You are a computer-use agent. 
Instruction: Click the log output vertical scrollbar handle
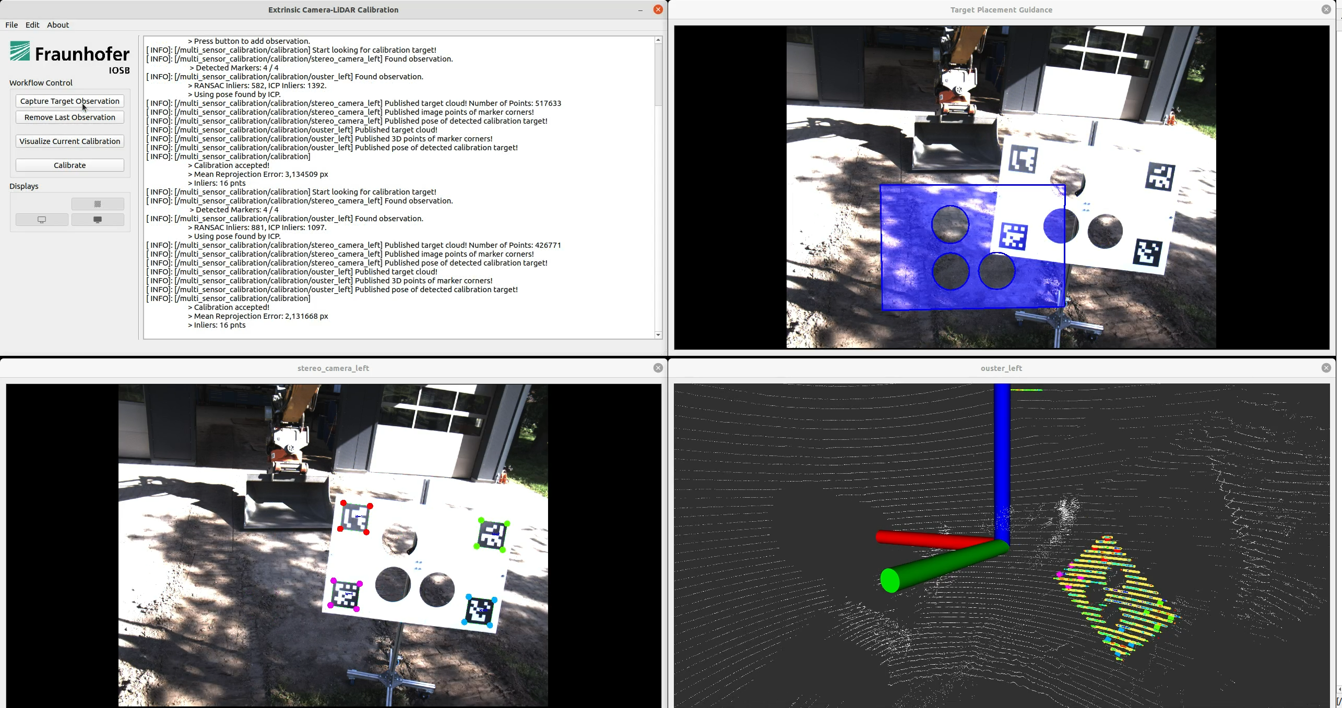tap(658, 76)
